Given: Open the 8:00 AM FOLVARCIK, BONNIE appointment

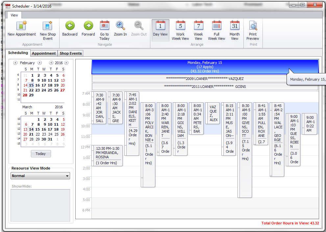Looking at the screenshot, I should coord(148,145).
